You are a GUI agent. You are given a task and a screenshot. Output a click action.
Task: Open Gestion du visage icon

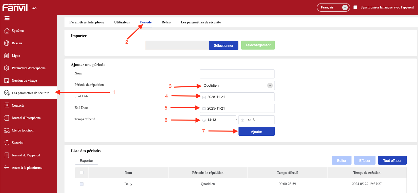(x=7, y=80)
